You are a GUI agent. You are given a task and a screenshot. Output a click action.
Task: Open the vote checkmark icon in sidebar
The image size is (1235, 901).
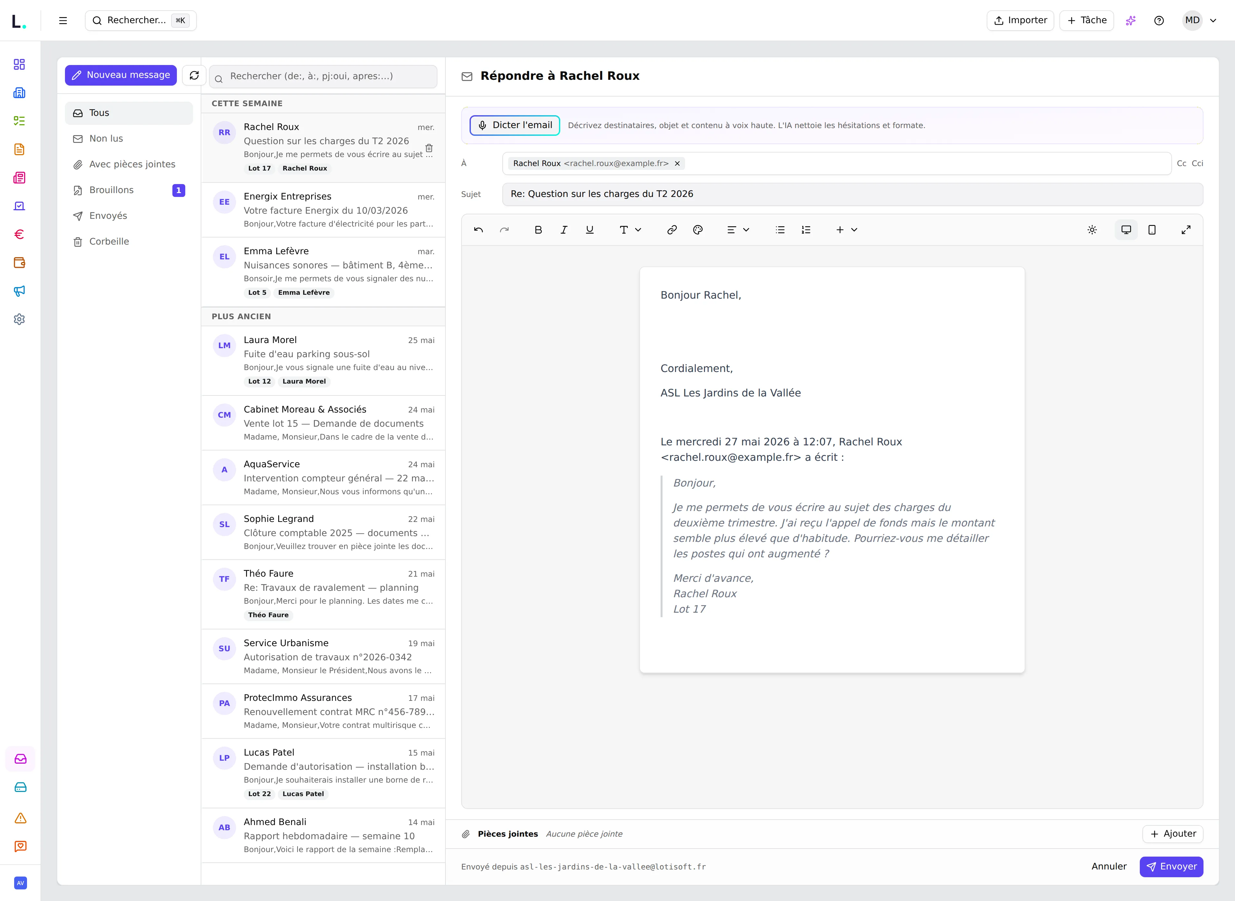(x=20, y=206)
